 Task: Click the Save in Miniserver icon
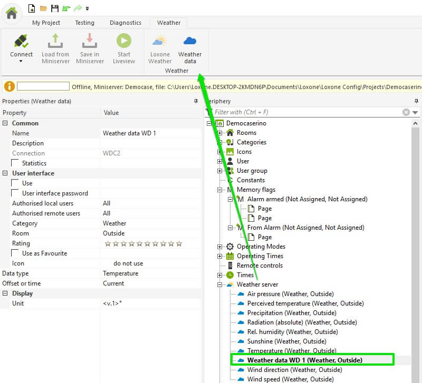click(90, 42)
